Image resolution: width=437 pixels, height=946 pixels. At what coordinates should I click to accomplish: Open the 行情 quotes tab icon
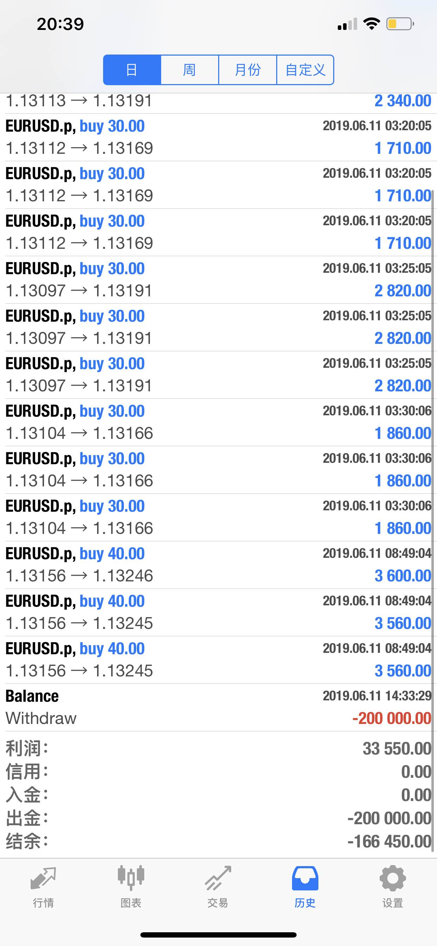(43, 878)
